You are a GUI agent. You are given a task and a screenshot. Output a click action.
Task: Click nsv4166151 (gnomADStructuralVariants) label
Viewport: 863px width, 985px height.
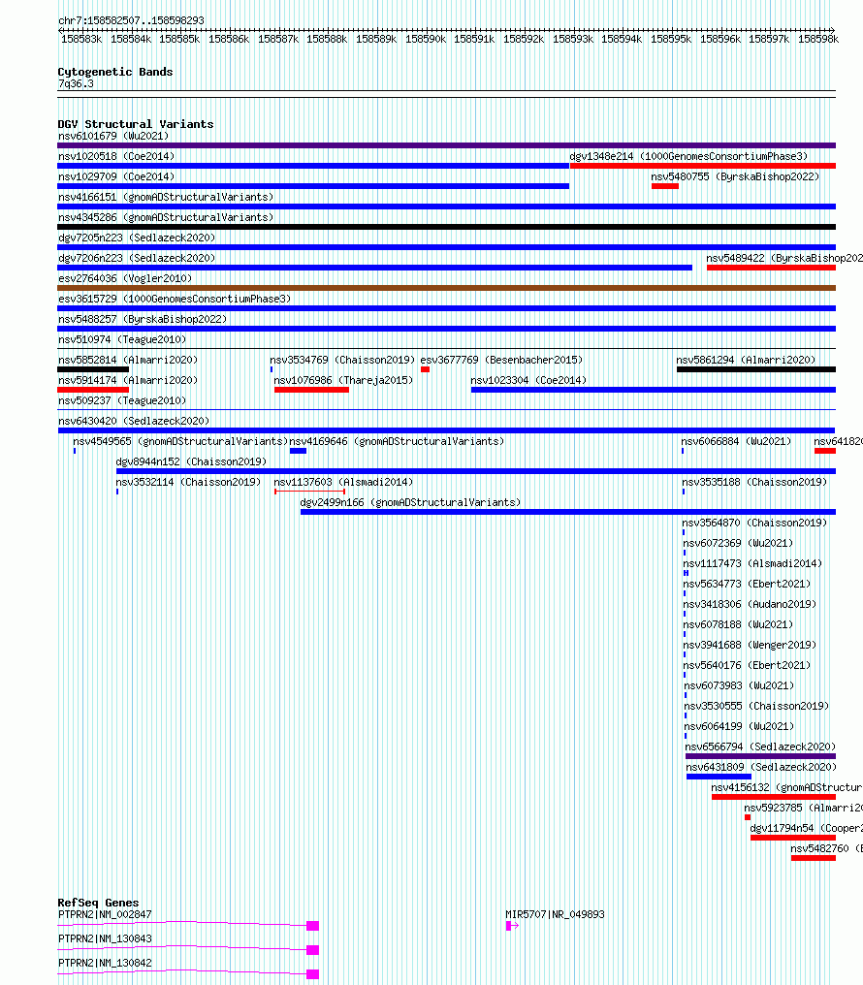166,197
